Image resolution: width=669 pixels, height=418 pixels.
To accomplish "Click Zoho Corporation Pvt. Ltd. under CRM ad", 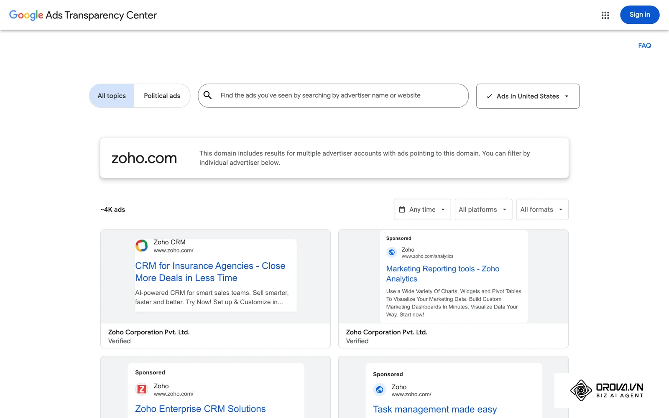I will [149, 332].
